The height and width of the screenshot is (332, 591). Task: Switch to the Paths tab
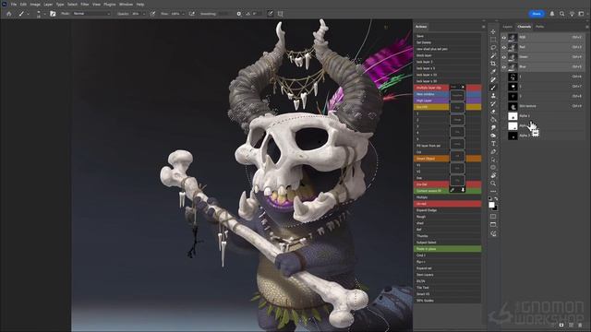[x=539, y=27]
